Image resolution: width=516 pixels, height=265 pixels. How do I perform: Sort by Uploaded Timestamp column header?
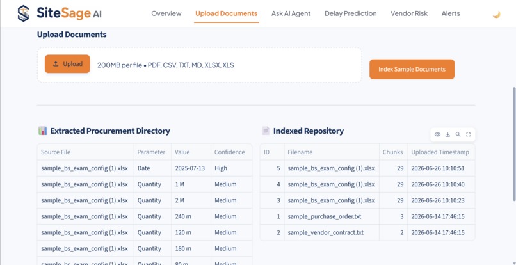[441, 152]
